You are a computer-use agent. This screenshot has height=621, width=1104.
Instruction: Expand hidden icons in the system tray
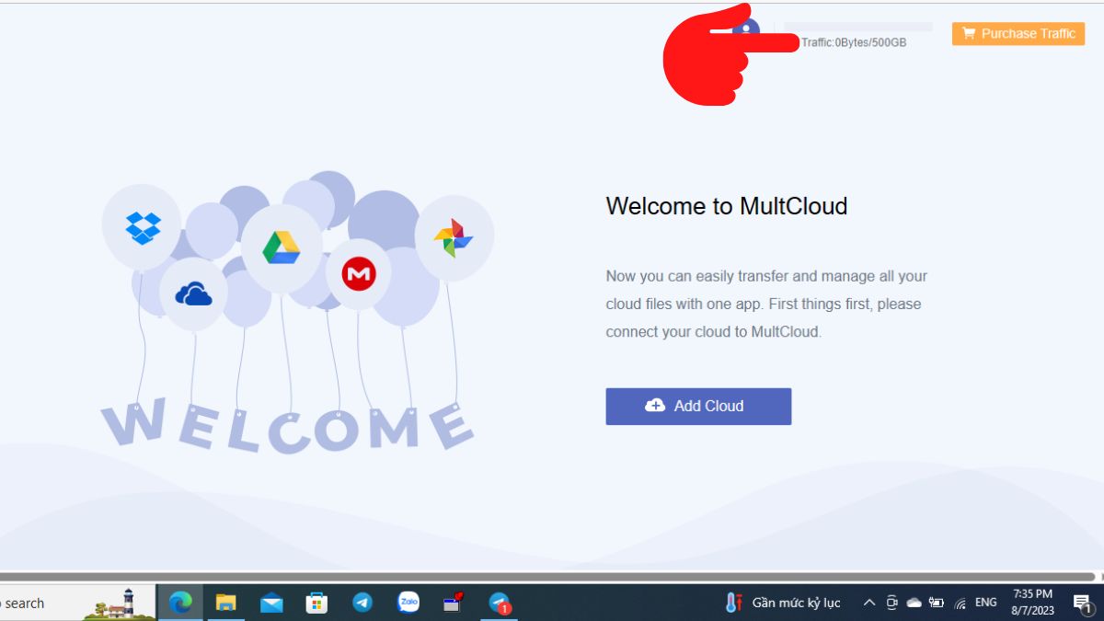point(868,603)
